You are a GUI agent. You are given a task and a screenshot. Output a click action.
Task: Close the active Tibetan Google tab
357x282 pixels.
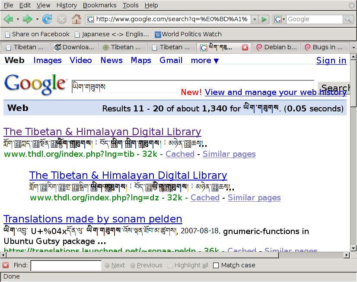pyautogui.click(x=245, y=48)
